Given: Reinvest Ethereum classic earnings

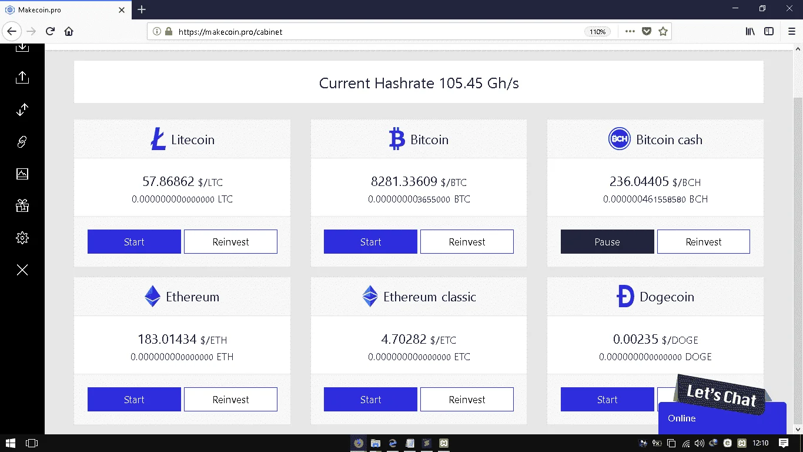Looking at the screenshot, I should (x=467, y=400).
